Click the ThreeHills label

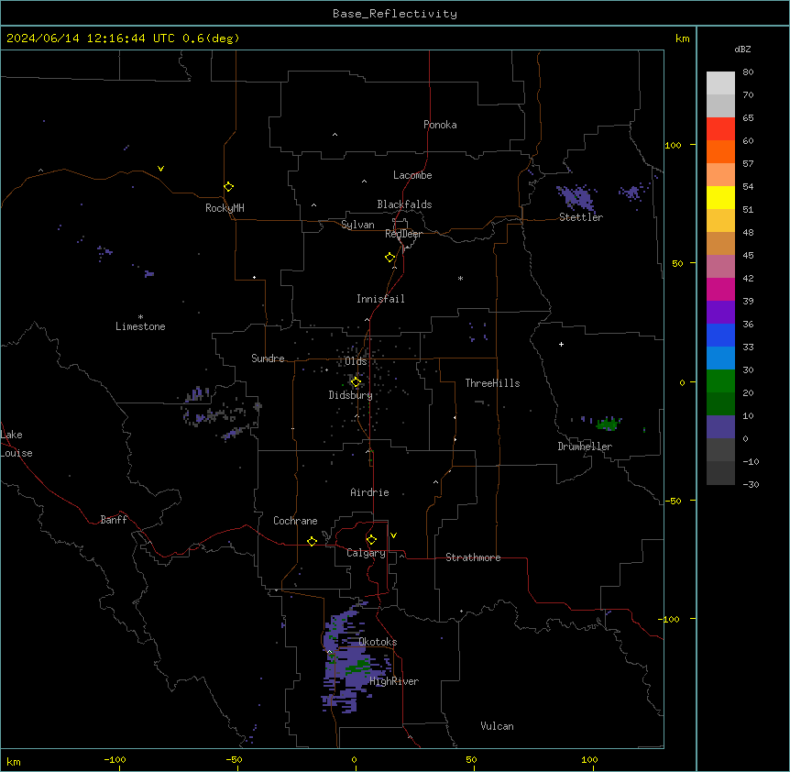point(492,383)
